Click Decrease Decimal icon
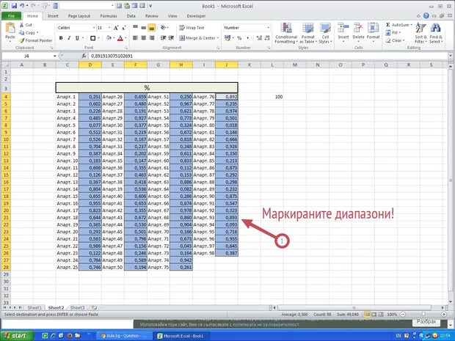Viewport: 455px width, 341px height. coord(267,38)
